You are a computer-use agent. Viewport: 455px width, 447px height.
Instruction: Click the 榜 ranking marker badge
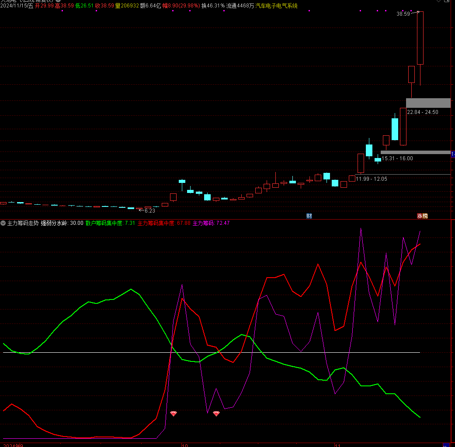coord(425,216)
